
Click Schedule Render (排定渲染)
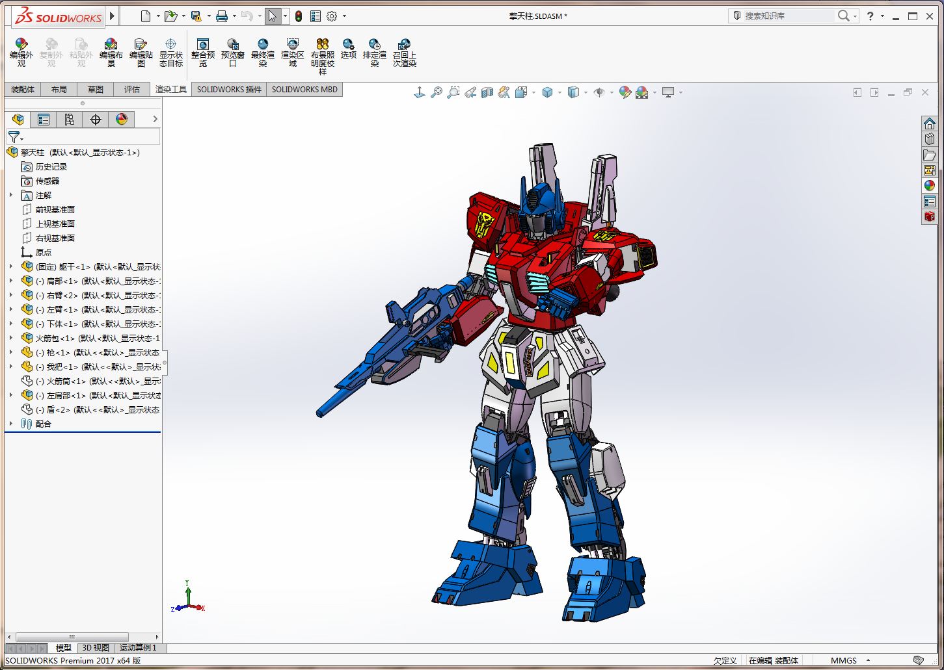[x=375, y=52]
